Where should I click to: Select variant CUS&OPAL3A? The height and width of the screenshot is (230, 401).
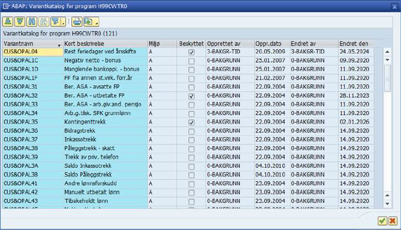click(x=33, y=166)
